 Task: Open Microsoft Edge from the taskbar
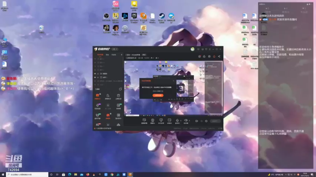[70, 175]
